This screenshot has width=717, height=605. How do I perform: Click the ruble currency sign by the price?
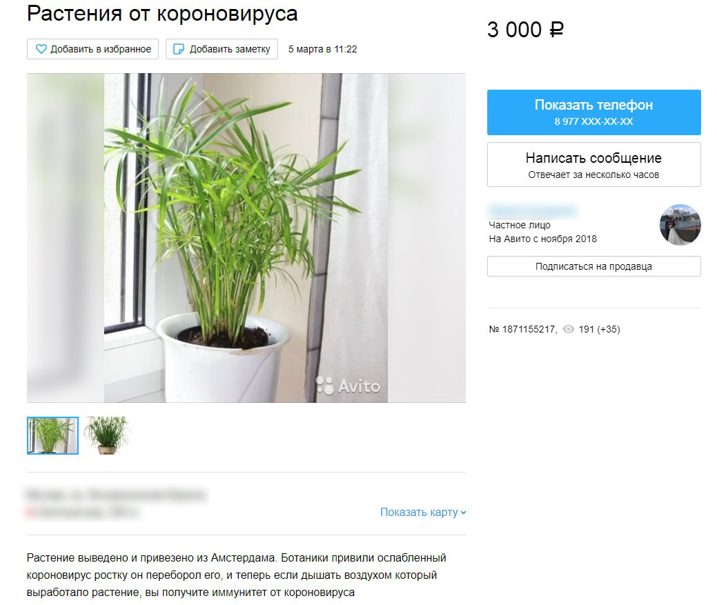(556, 30)
